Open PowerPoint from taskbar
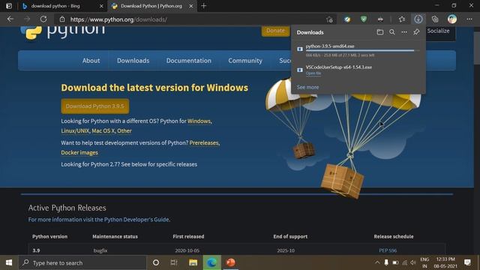This screenshot has height=270, width=480. 230,262
